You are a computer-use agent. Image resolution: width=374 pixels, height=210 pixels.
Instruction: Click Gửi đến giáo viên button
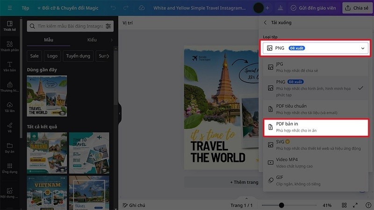click(x=313, y=8)
